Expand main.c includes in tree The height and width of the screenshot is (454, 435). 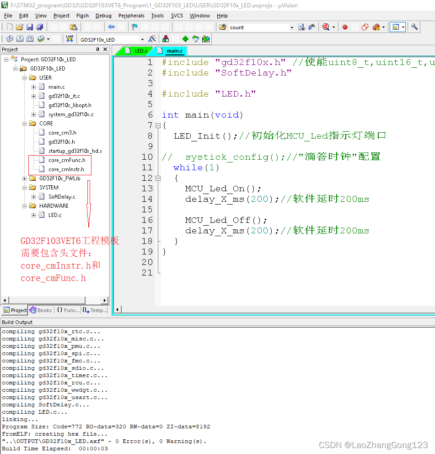pyautogui.click(x=33, y=87)
